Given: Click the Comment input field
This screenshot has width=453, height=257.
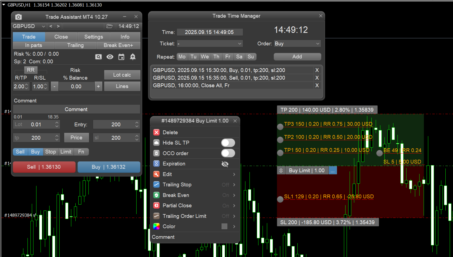Looking at the screenshot, I should 76,109.
